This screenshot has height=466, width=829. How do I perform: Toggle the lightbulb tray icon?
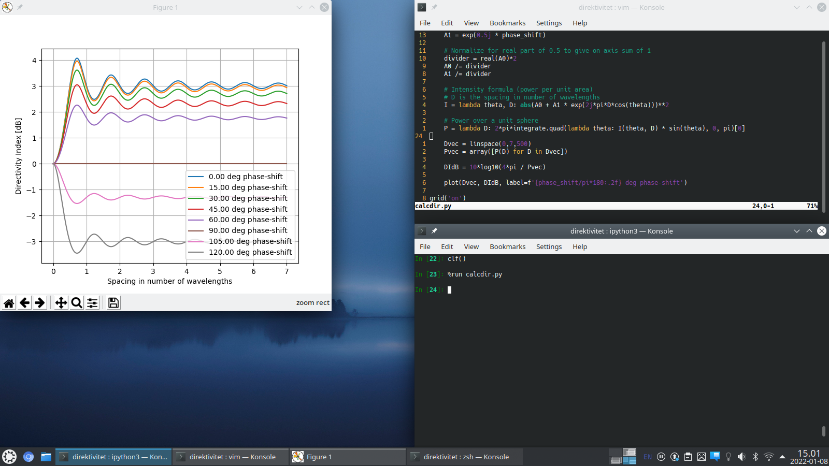pyautogui.click(x=728, y=457)
